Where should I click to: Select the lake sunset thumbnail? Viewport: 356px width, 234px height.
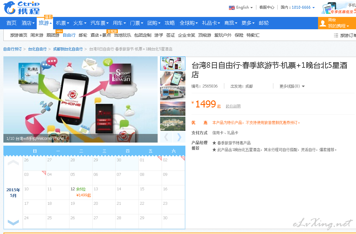click(x=172, y=108)
